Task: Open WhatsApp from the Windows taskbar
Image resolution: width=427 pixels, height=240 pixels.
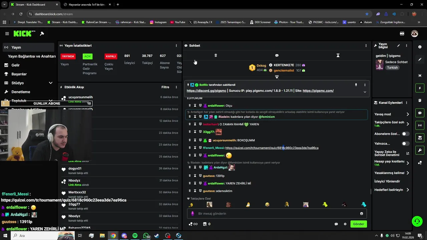Action: [x=146, y=236]
